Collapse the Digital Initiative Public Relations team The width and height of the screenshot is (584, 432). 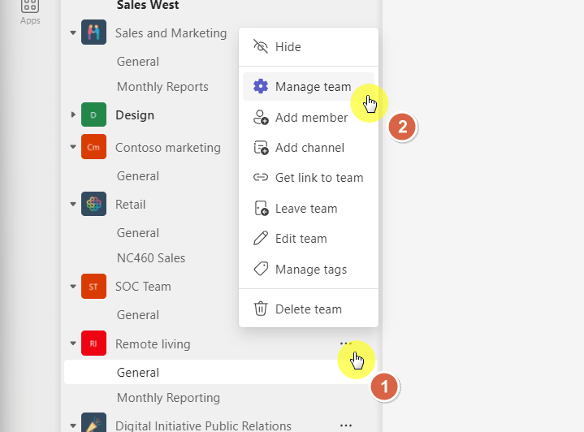pos(73,426)
